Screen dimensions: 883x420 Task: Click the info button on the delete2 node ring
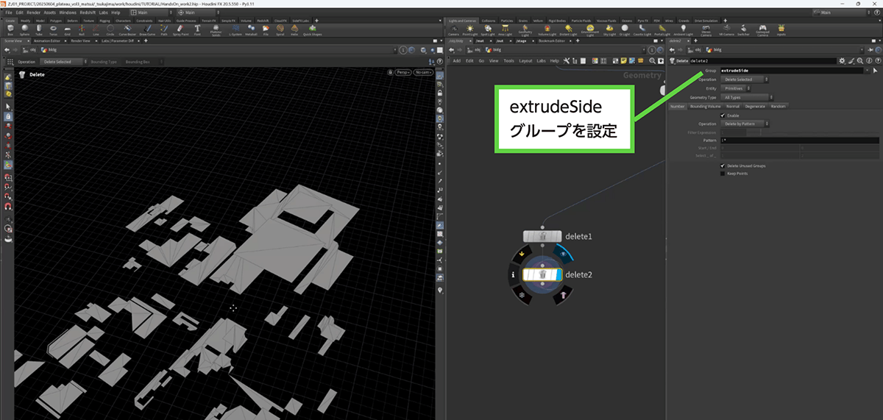[513, 274]
